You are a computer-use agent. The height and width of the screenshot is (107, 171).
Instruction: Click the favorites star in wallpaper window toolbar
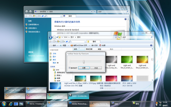click(50, 41)
